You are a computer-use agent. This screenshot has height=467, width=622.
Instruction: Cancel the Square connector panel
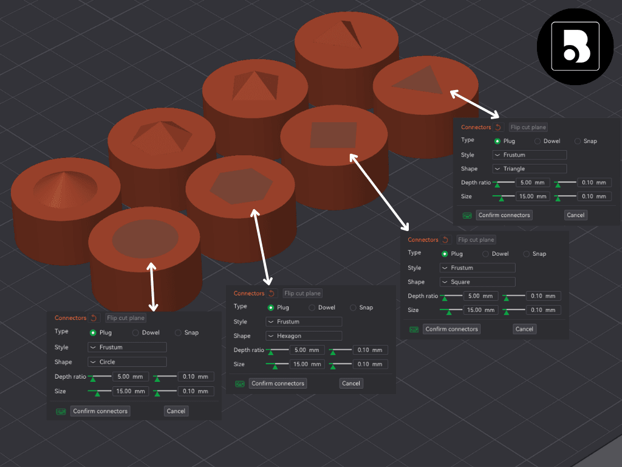pyautogui.click(x=524, y=329)
